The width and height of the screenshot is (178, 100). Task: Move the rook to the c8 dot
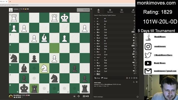(x=65, y=88)
